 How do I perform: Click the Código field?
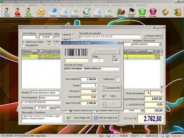click(98, 60)
